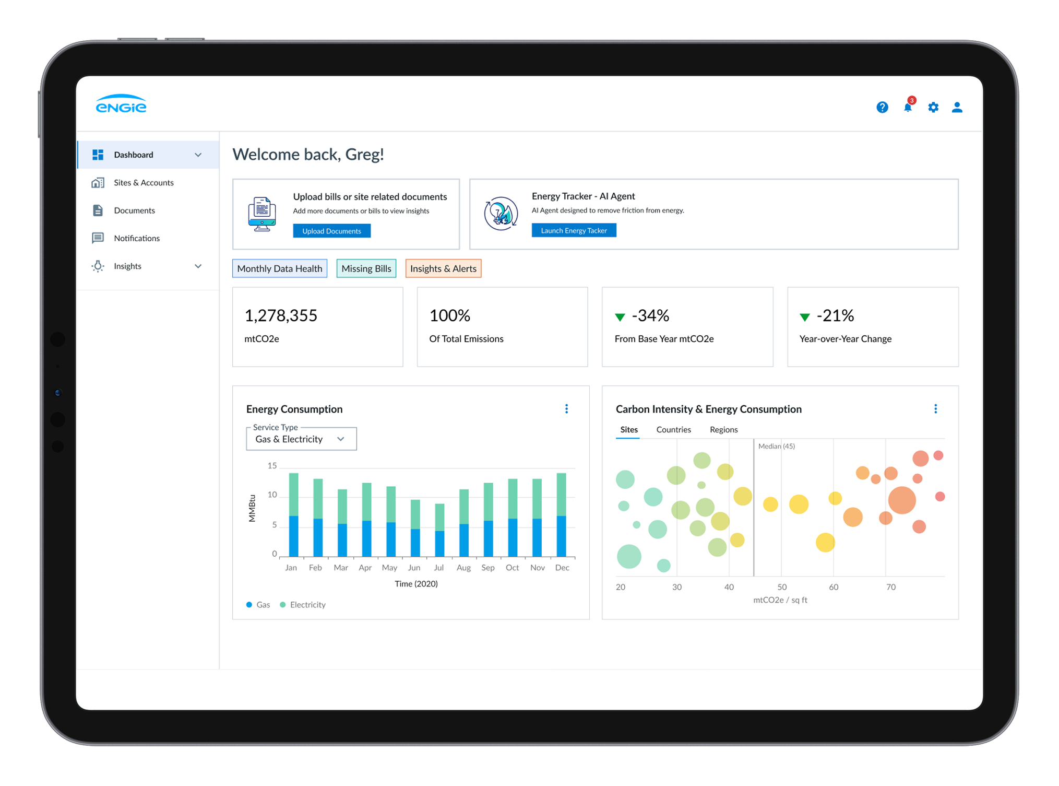This screenshot has width=1059, height=786.
Task: Switch to the Countries tab
Action: click(673, 429)
